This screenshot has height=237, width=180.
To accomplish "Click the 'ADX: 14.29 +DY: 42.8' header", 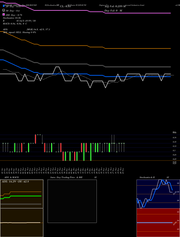I will point(15,182).
